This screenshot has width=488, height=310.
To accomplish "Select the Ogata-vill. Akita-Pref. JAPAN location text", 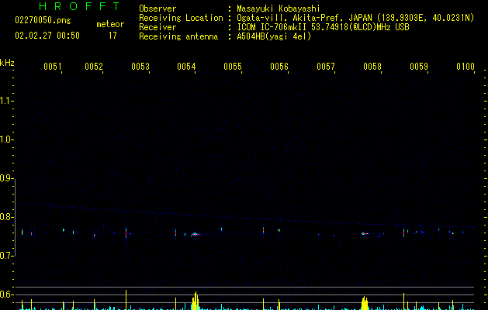I will point(355,18).
